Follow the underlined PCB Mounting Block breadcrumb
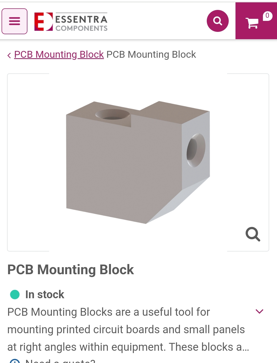Screen dimensions: 277x363 pos(59,54)
